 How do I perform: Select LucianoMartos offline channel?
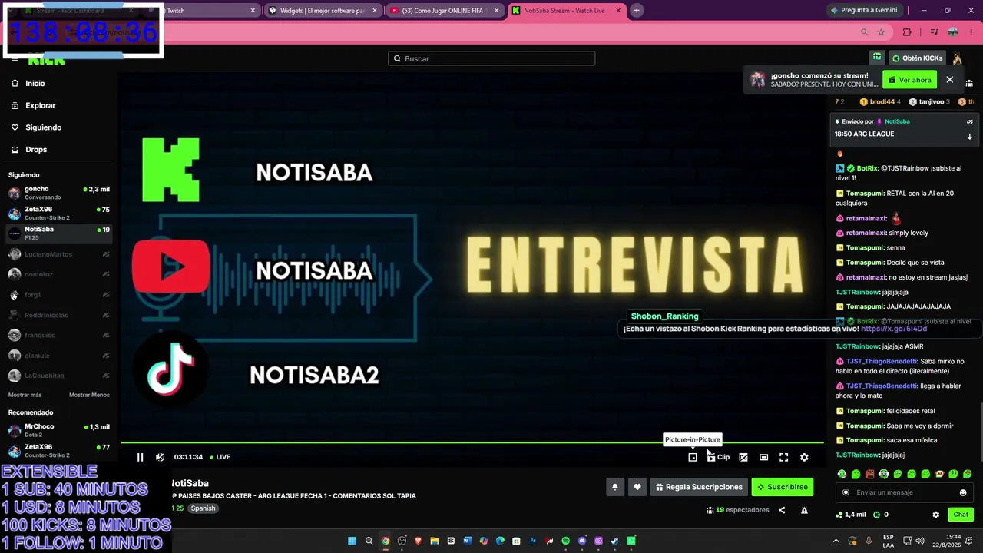59,254
